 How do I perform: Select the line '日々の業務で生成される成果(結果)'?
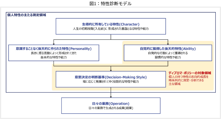click(111, 108)
